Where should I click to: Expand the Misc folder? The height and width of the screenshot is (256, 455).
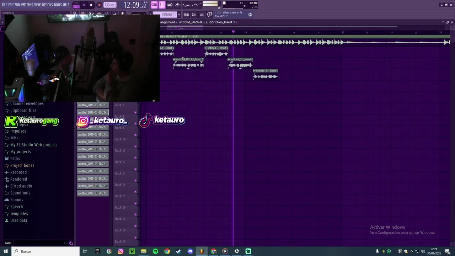point(14,138)
